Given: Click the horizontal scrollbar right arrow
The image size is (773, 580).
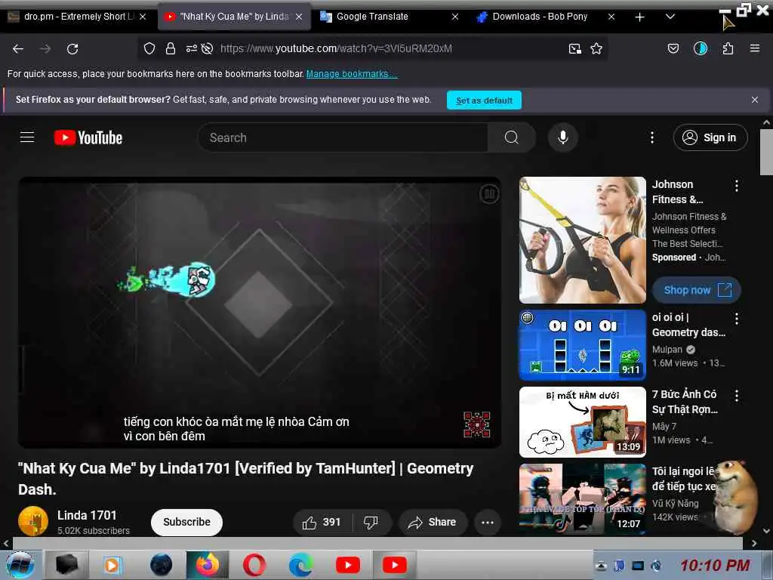Looking at the screenshot, I should click(x=754, y=543).
